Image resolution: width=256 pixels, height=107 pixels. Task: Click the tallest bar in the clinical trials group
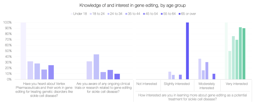tap(96, 67)
